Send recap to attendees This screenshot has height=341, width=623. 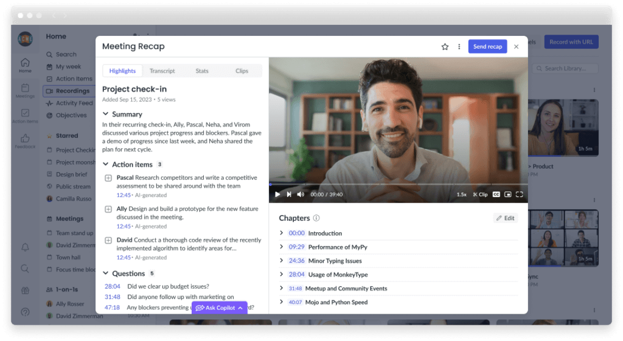click(x=487, y=46)
